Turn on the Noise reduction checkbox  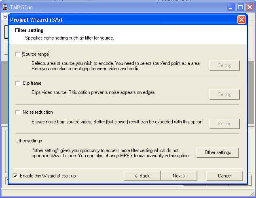coord(18,112)
